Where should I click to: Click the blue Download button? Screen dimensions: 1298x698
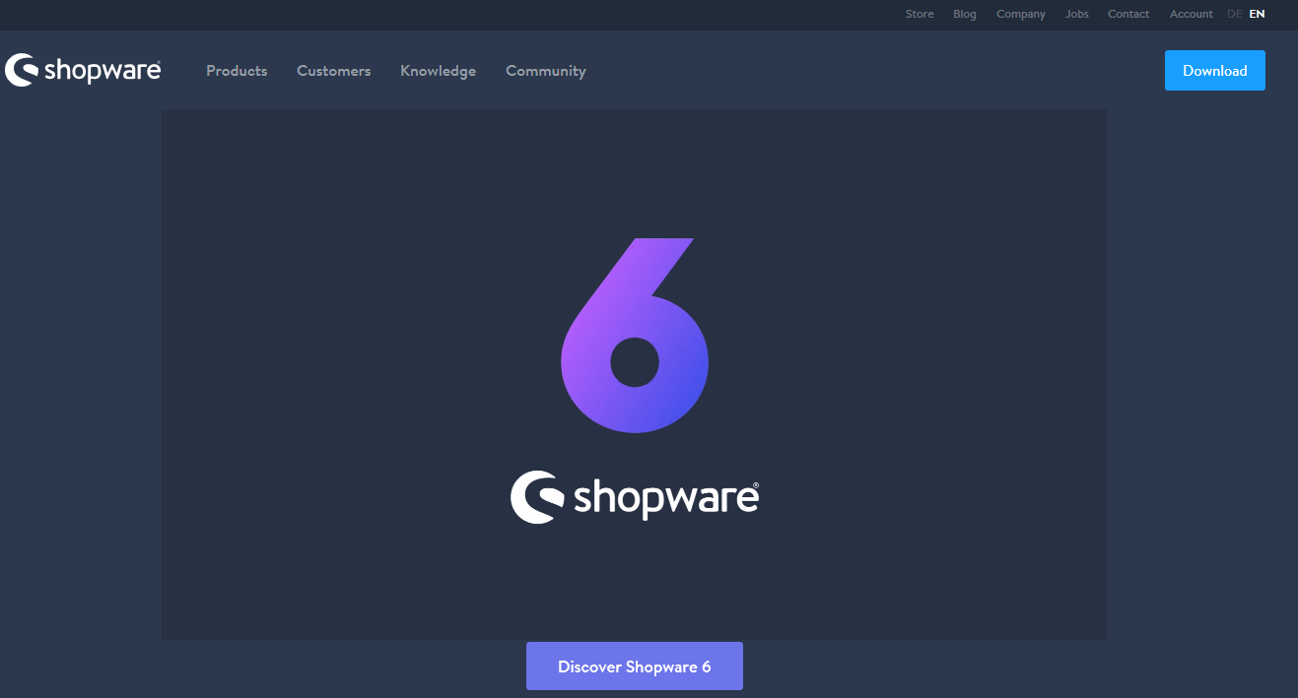tap(1215, 71)
